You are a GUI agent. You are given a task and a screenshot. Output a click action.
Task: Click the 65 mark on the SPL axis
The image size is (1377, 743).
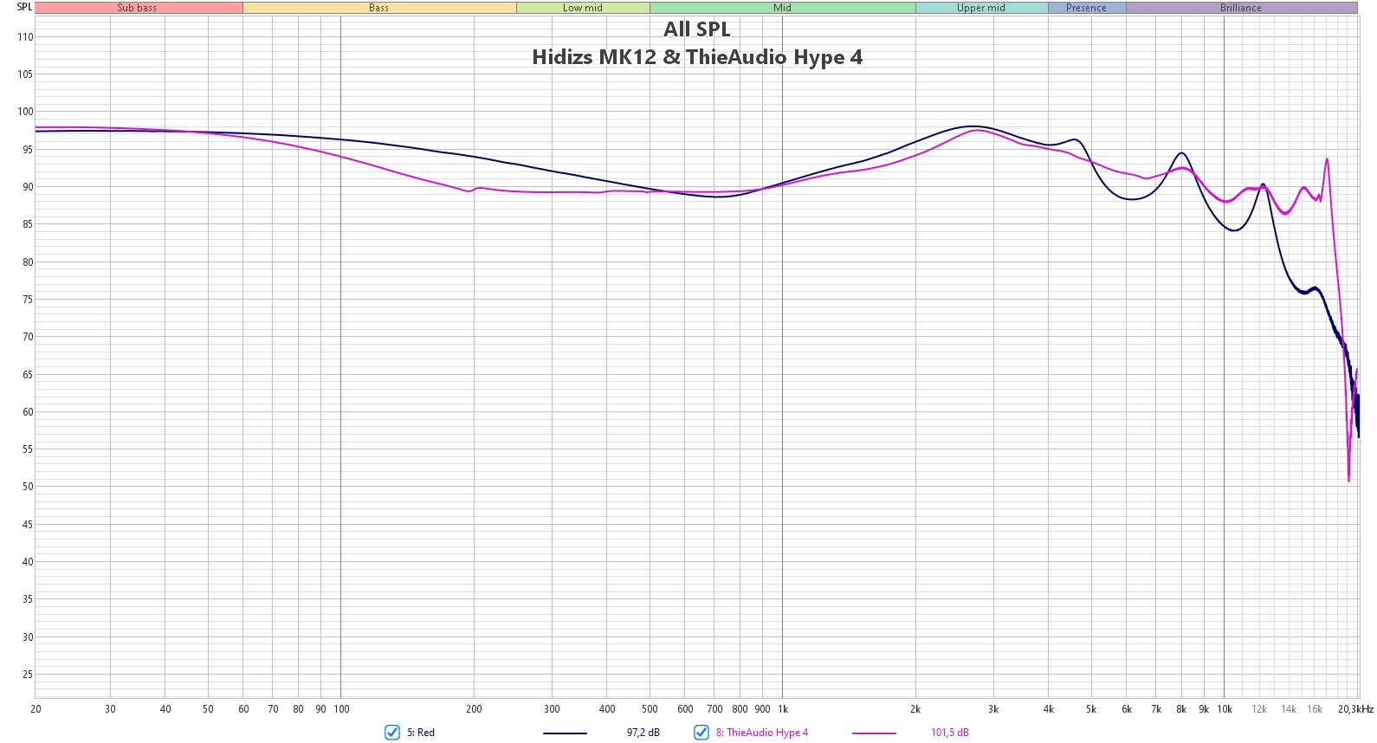tap(28, 375)
